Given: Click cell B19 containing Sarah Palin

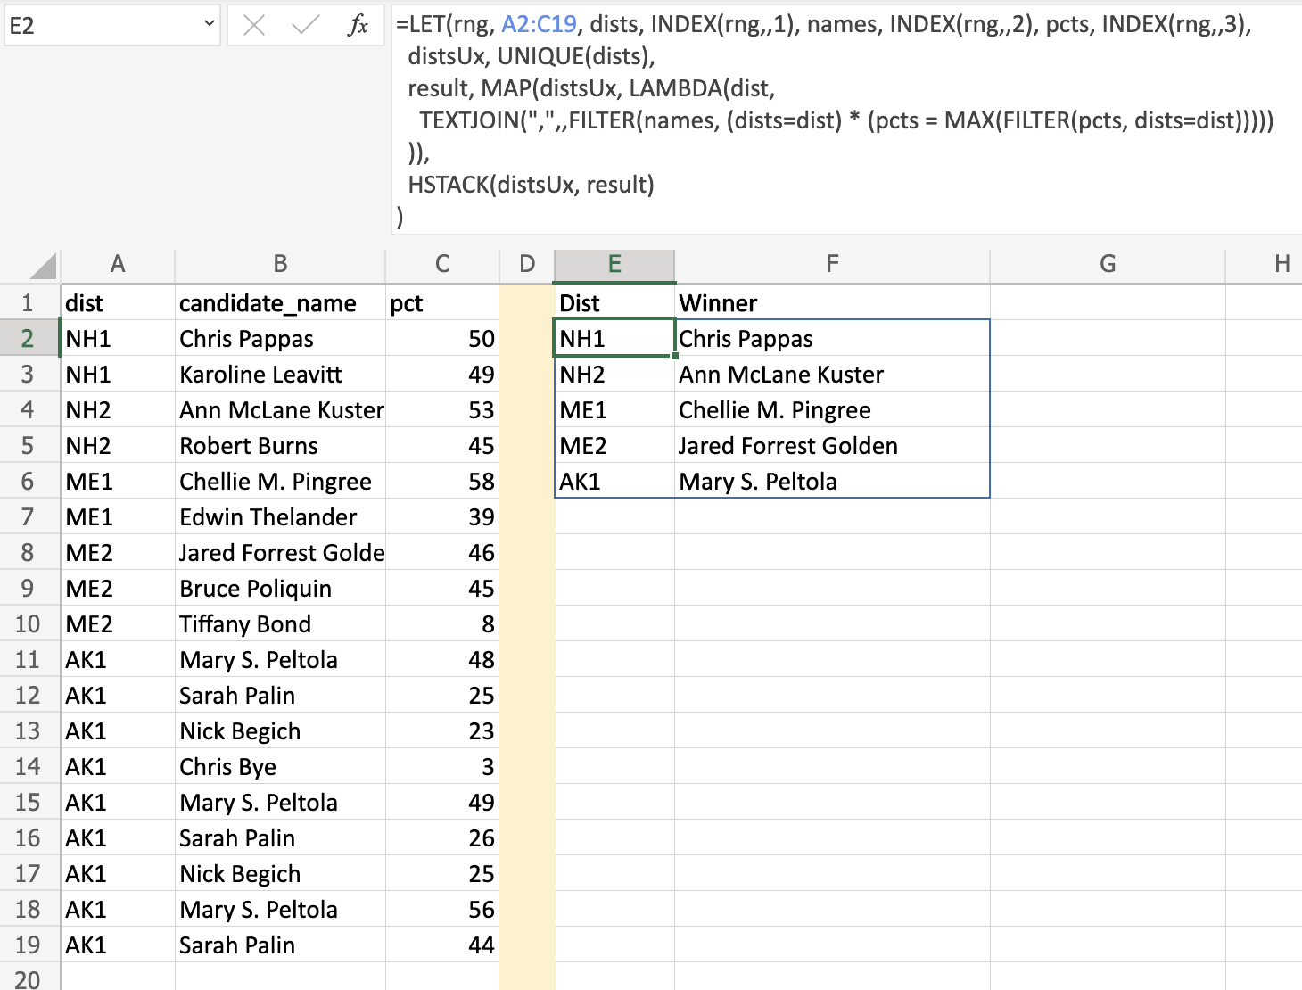Looking at the screenshot, I should point(280,945).
